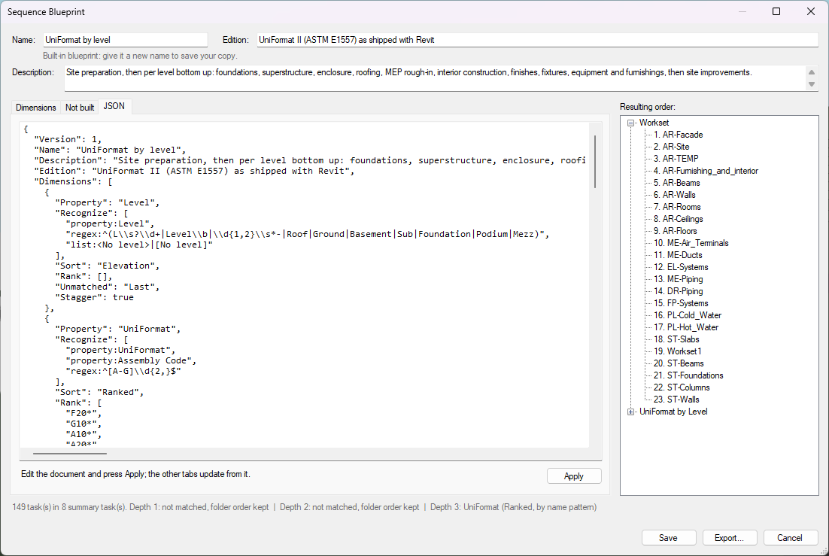The height and width of the screenshot is (556, 829).
Task: Maximize the Sequence Blueprint window
Action: coord(776,11)
